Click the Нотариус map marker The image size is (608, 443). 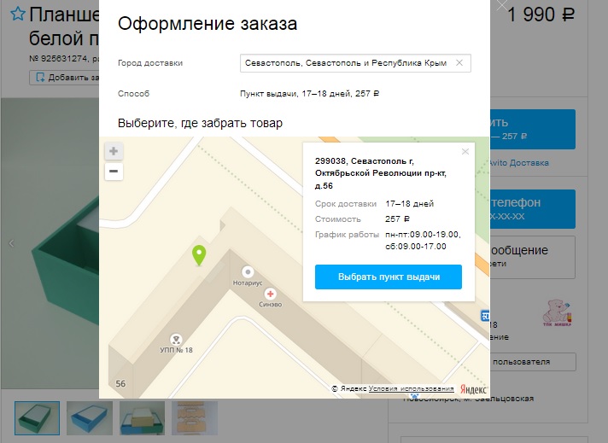point(248,271)
